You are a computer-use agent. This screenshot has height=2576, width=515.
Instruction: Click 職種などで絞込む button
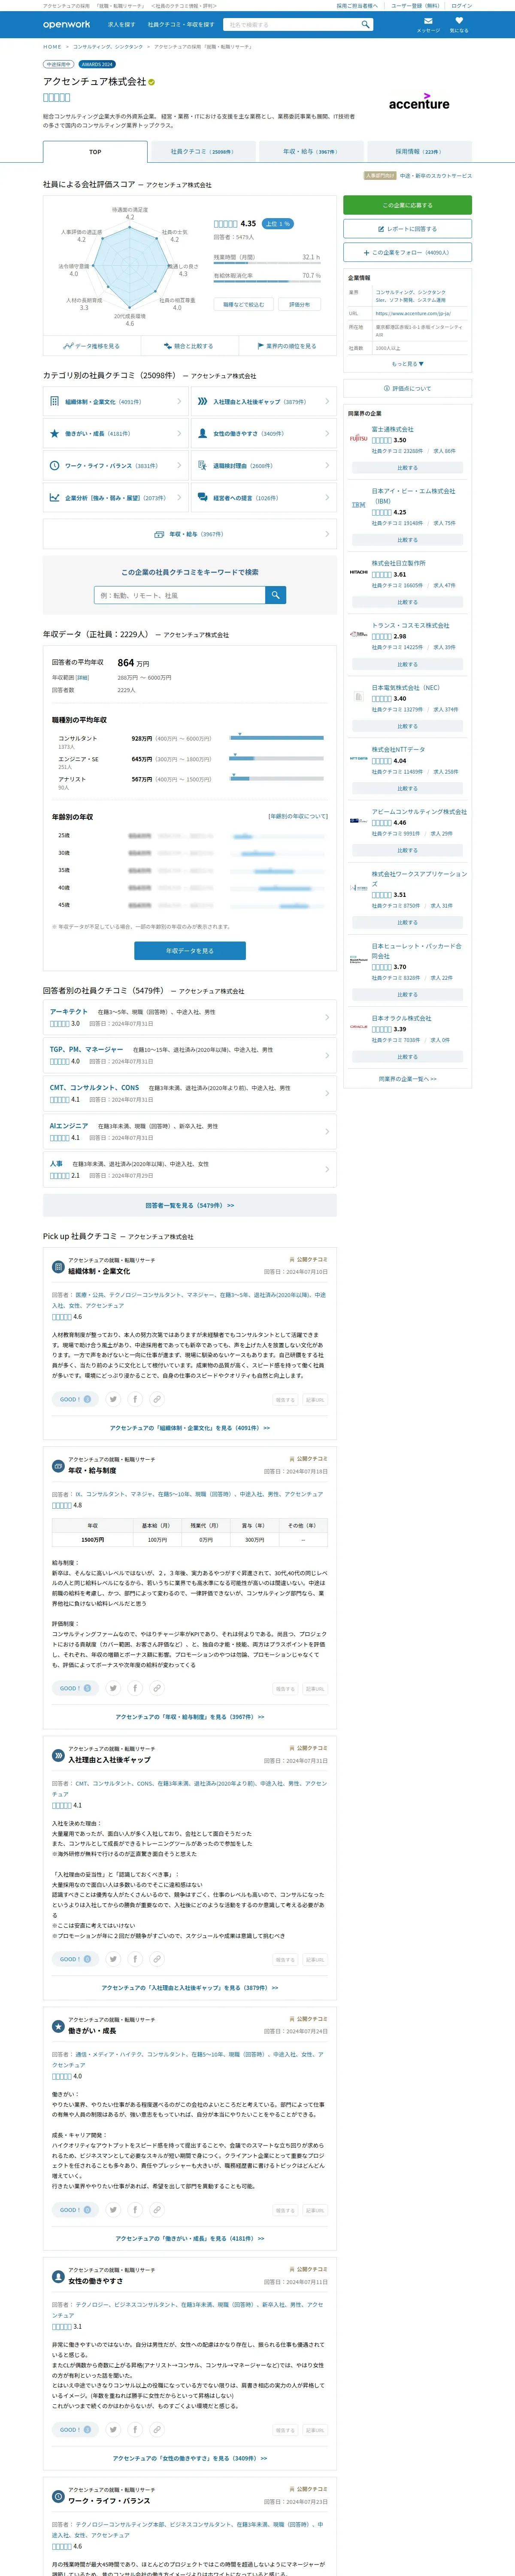pyautogui.click(x=243, y=304)
